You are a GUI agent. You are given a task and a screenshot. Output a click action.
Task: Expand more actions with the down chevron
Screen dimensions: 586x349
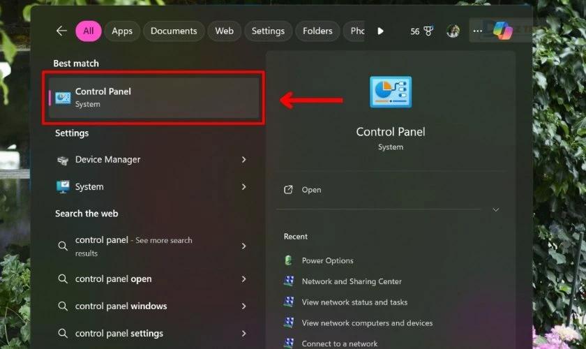point(496,210)
